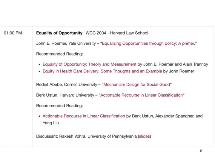Open 'Equalizing Opportunities through policy: A primer' link
The image size is (215, 161).
pyautogui.click(x=148, y=44)
